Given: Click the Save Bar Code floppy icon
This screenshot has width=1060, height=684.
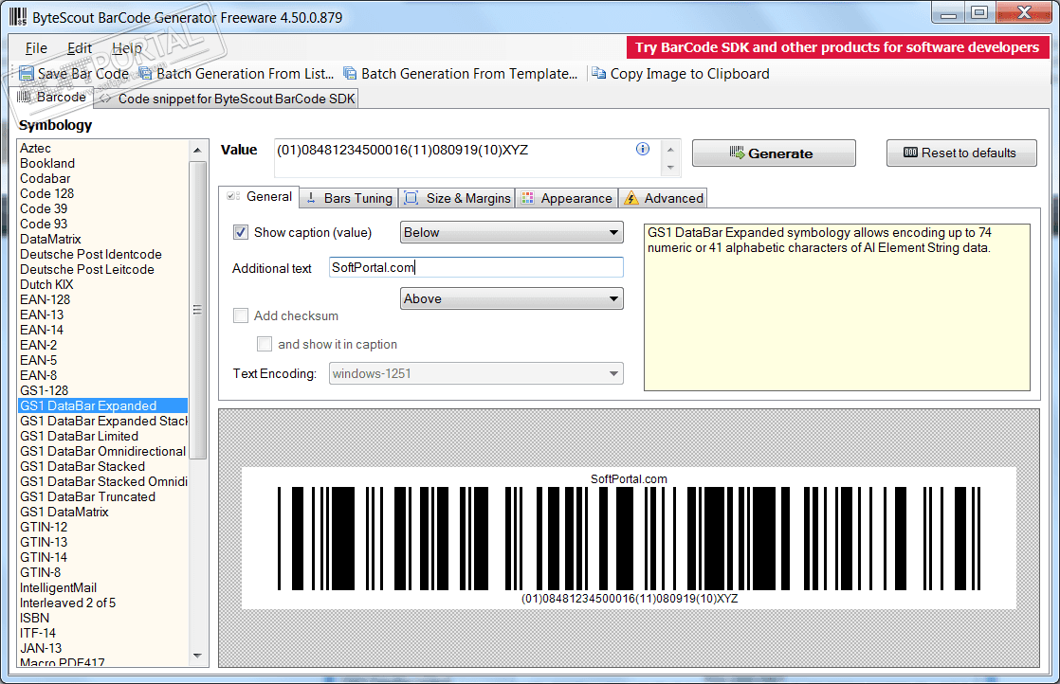Looking at the screenshot, I should point(27,74).
